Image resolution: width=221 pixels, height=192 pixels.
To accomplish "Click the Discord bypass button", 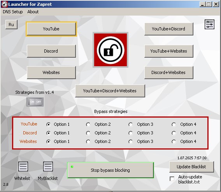I will pos(51,51).
